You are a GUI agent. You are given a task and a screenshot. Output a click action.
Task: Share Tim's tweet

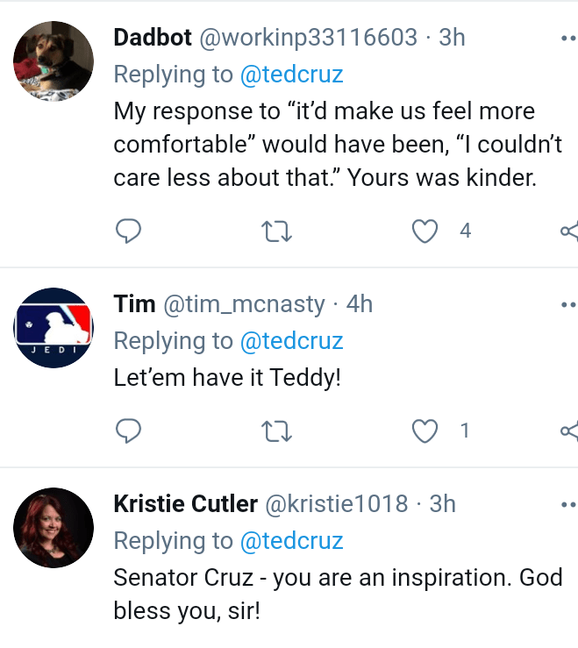point(569,431)
